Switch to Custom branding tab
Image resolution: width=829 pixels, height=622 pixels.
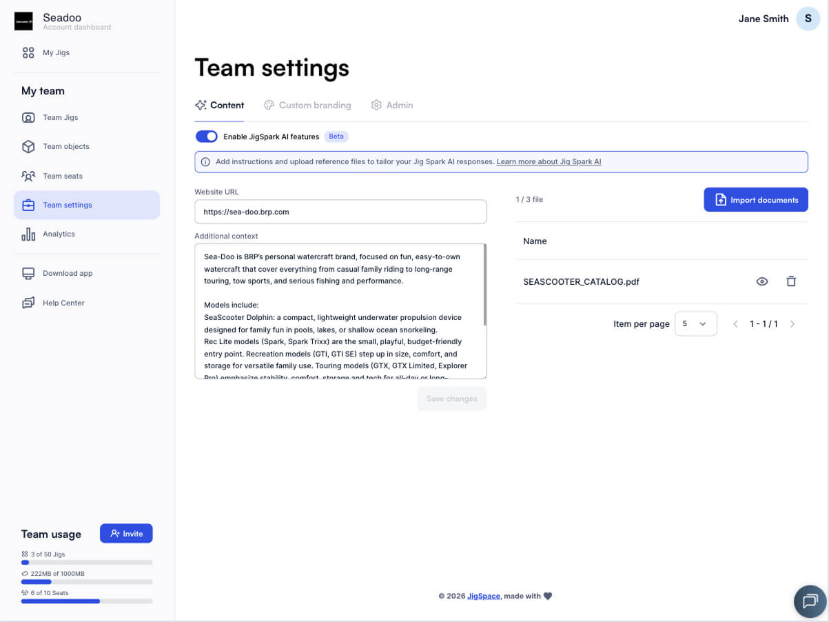(x=307, y=106)
